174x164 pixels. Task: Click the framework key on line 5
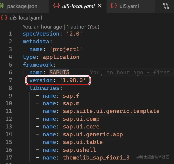point(38,65)
